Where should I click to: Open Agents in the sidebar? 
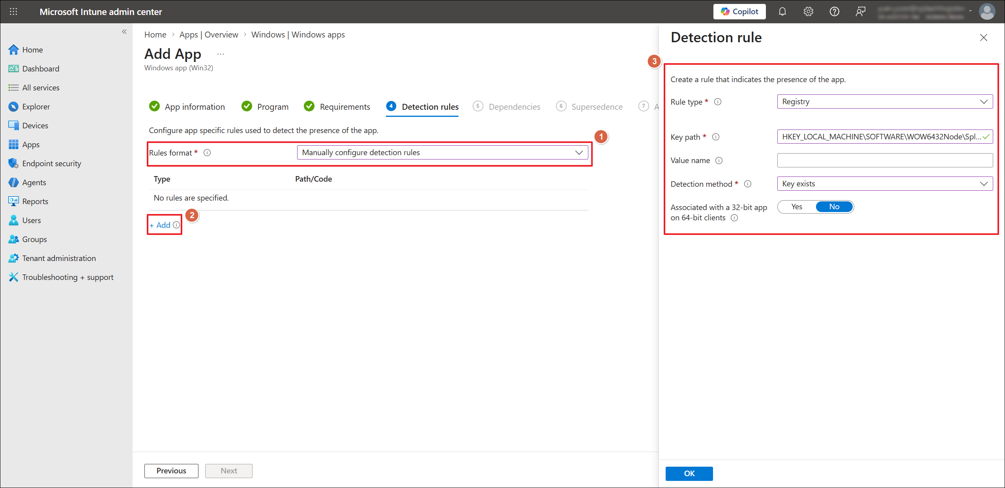tap(27, 182)
